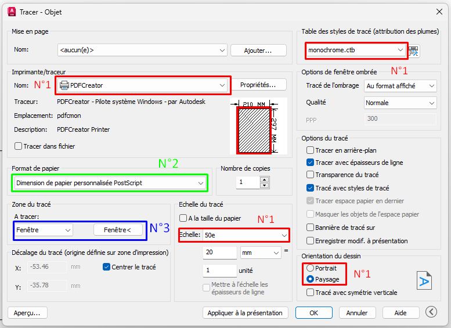Close the Tracer dialog window
This screenshot has height=328, width=451.
click(x=439, y=12)
